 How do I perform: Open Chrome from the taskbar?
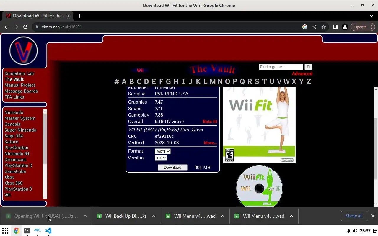pos(16,231)
